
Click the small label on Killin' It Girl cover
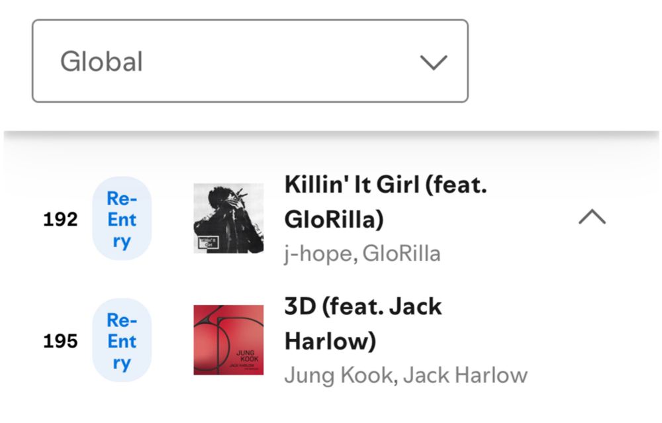click(x=209, y=243)
